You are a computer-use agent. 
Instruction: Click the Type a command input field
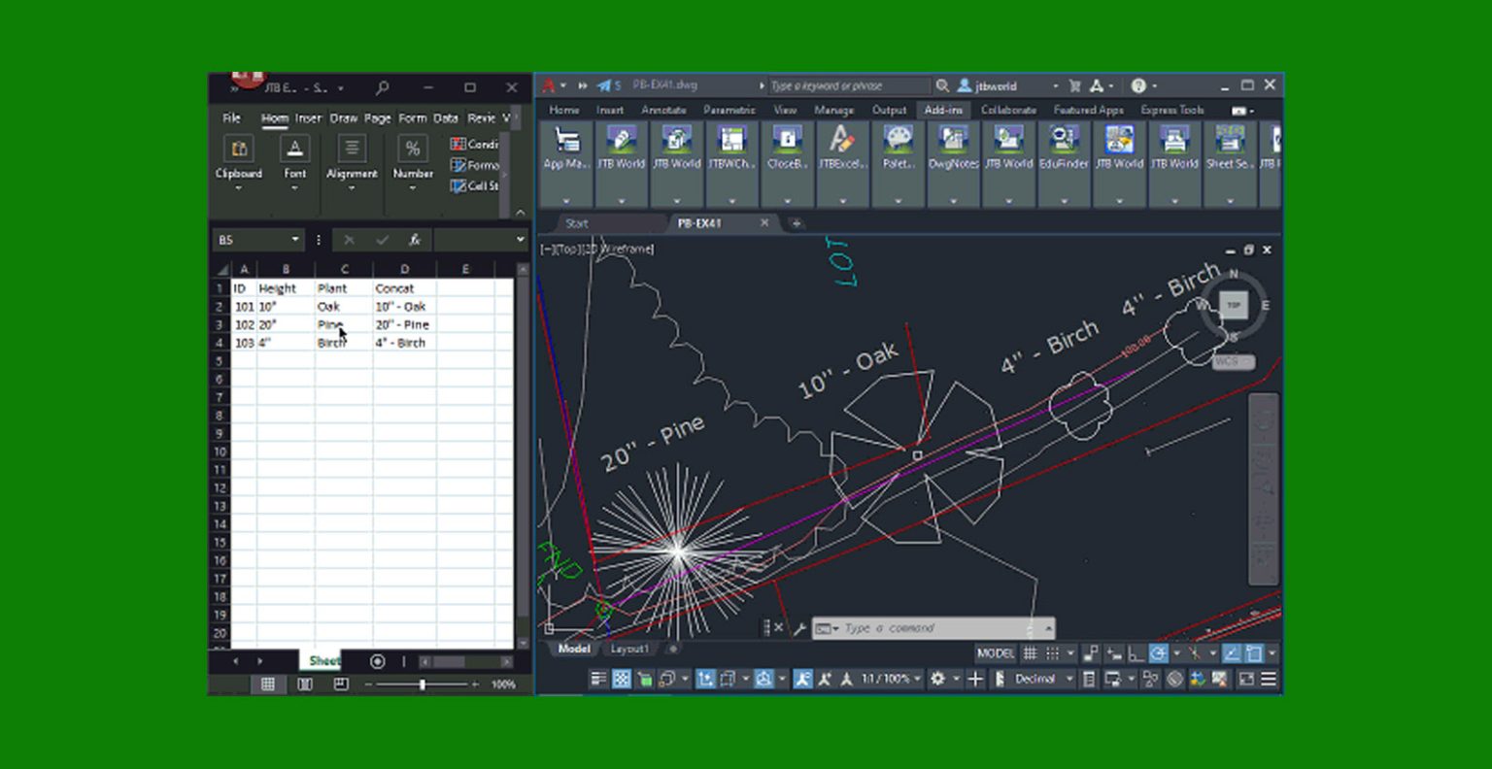click(894, 628)
